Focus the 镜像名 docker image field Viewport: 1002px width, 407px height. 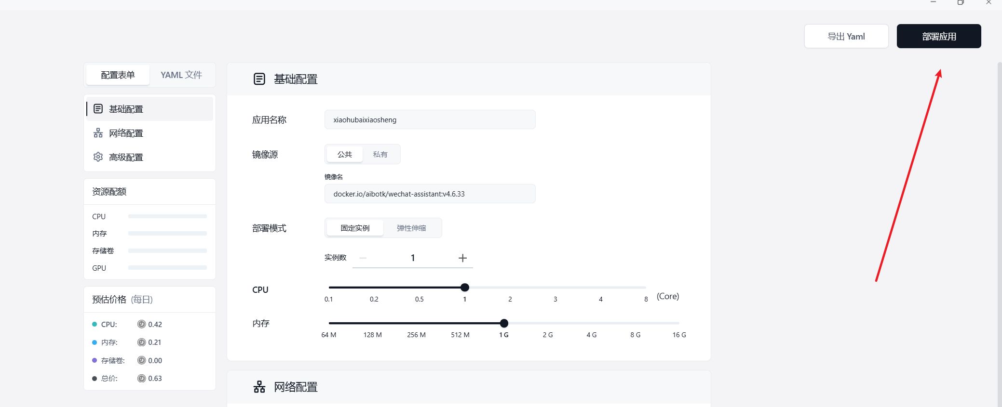430,194
